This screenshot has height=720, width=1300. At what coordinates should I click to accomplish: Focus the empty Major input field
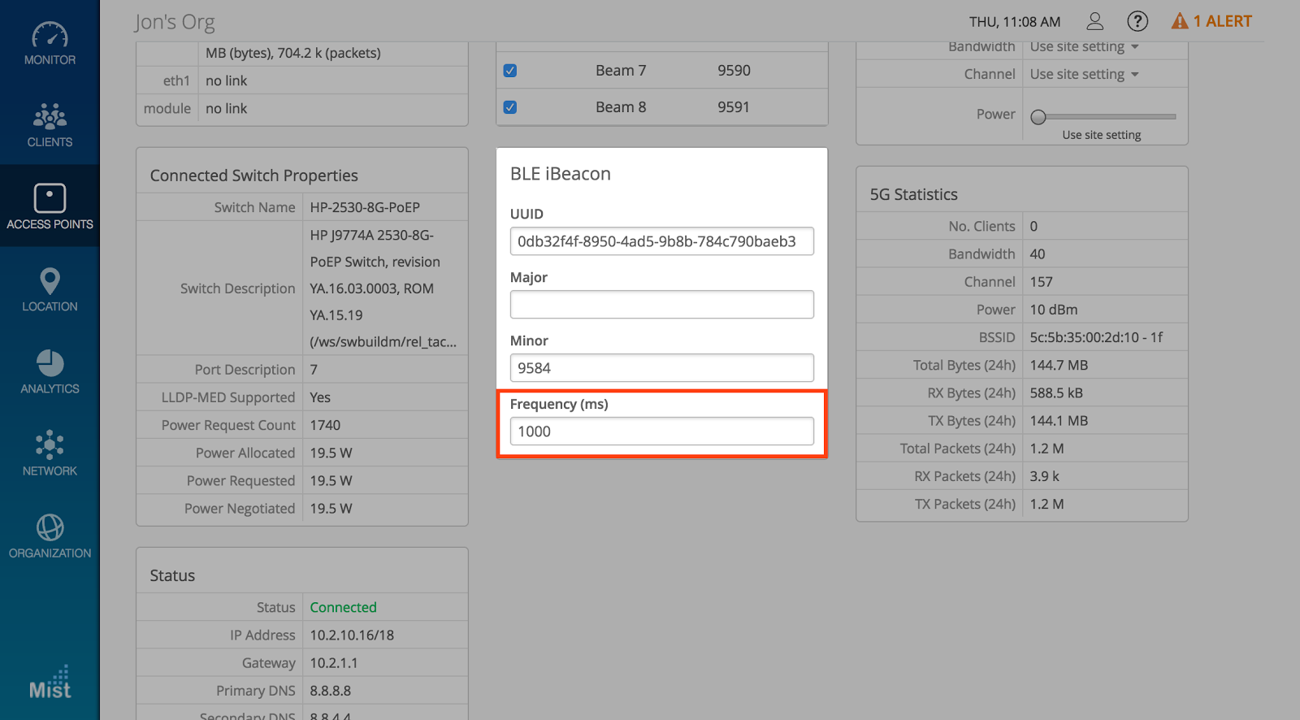[x=661, y=305]
